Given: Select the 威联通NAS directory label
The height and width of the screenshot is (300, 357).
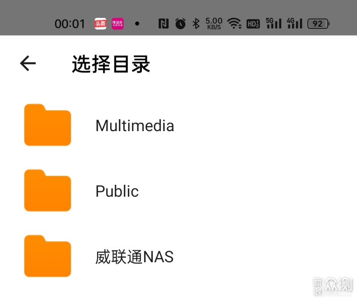Looking at the screenshot, I should (x=134, y=257).
